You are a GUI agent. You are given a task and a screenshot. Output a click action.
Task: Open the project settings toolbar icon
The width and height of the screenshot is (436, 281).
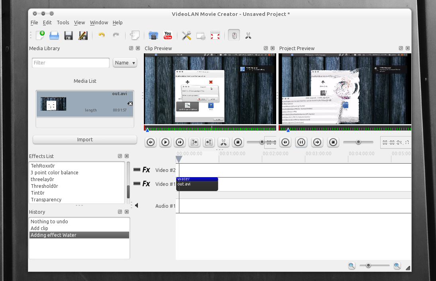[x=201, y=36]
